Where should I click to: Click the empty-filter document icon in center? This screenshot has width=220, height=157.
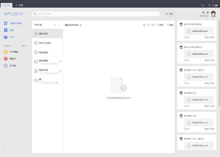[x=119, y=85]
